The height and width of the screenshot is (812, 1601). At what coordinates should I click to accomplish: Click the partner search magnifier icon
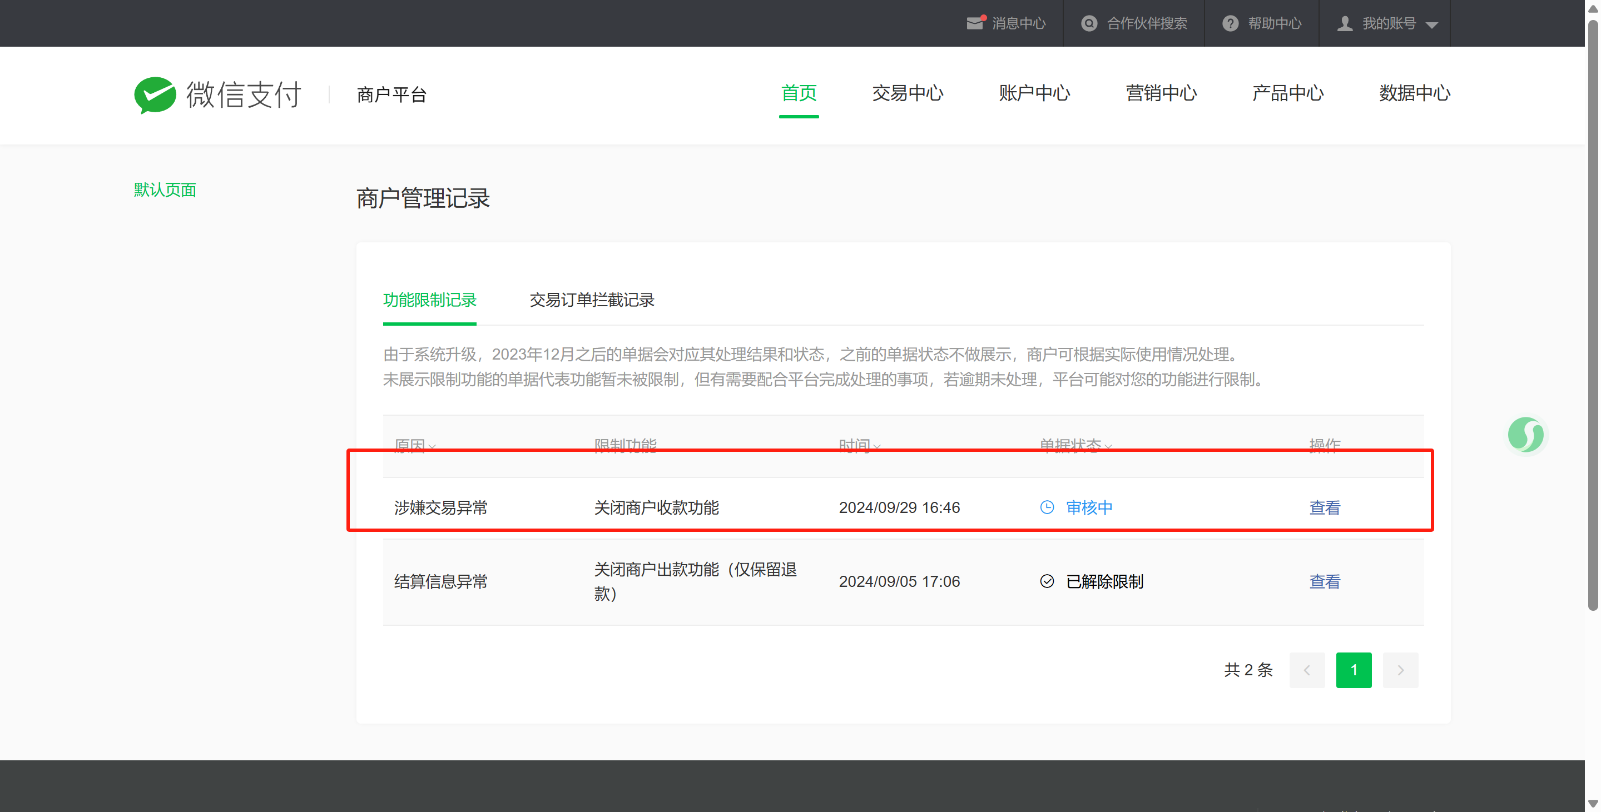(1089, 23)
